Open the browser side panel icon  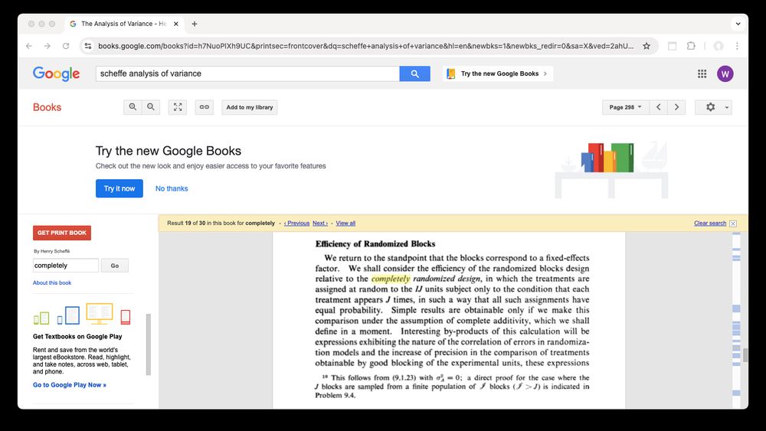click(x=673, y=46)
